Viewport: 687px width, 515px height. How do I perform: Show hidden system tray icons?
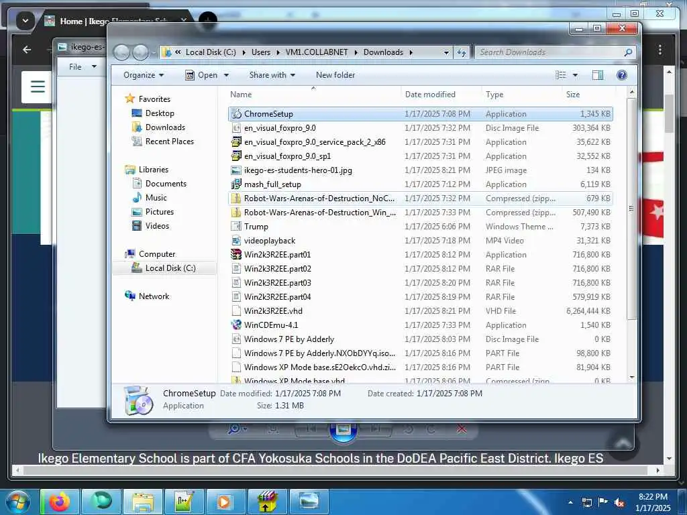click(570, 502)
